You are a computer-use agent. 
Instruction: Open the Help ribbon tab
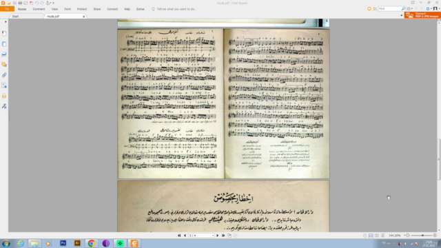point(127,9)
